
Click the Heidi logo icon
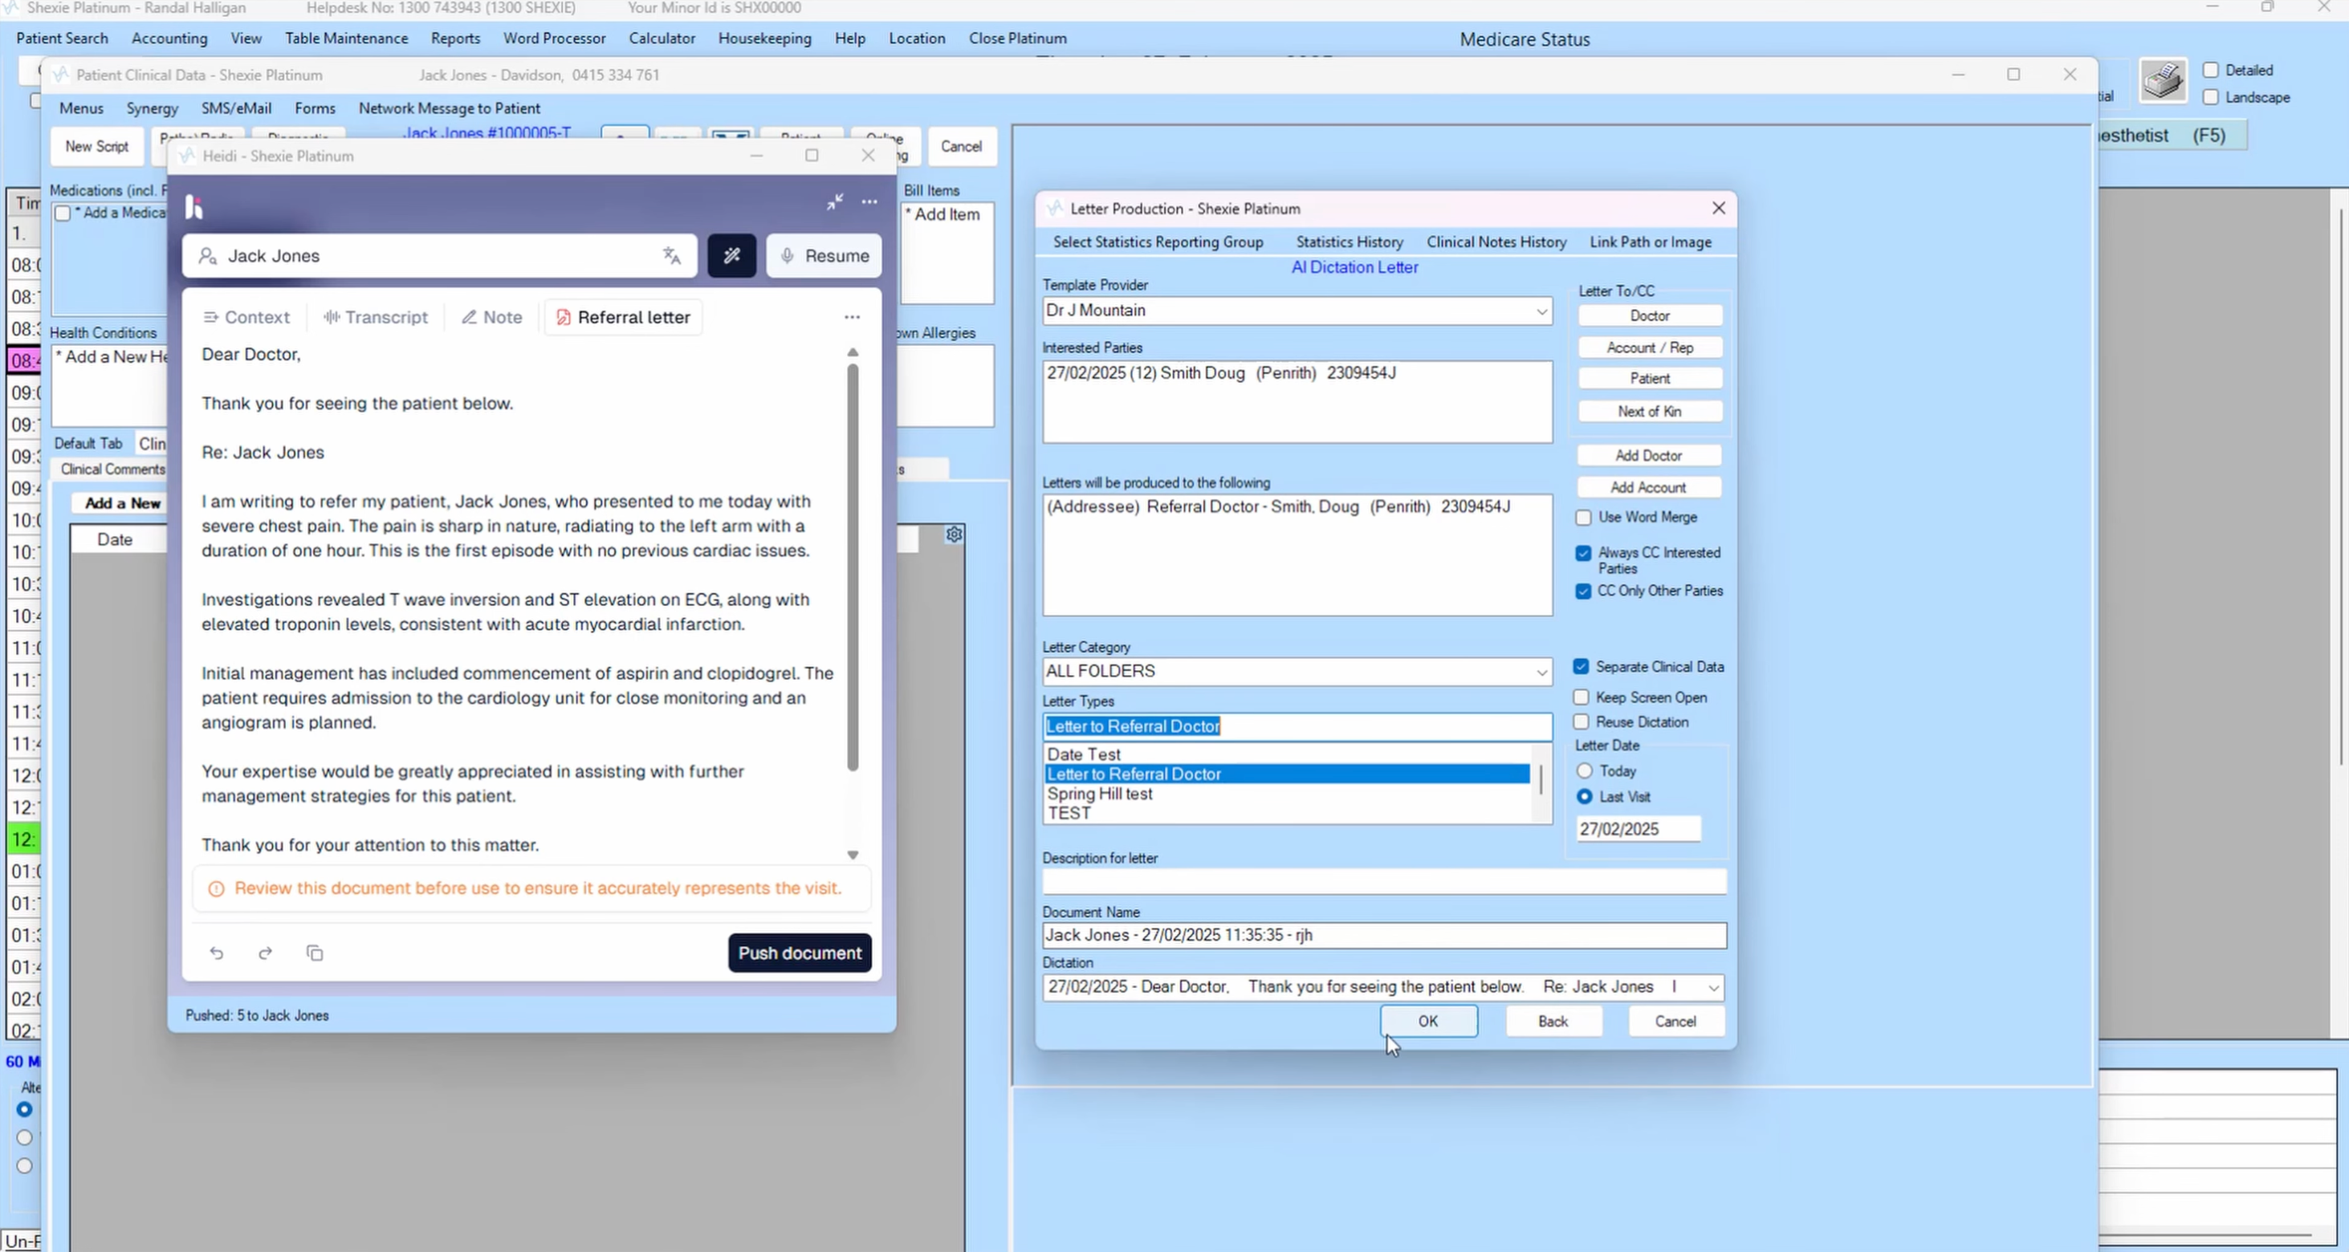click(193, 207)
